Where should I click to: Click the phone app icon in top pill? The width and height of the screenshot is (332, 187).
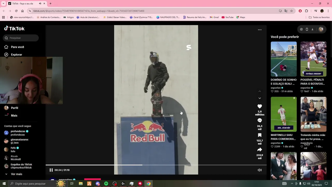(307, 29)
